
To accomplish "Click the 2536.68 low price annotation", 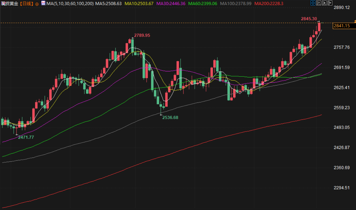I will (170, 117).
